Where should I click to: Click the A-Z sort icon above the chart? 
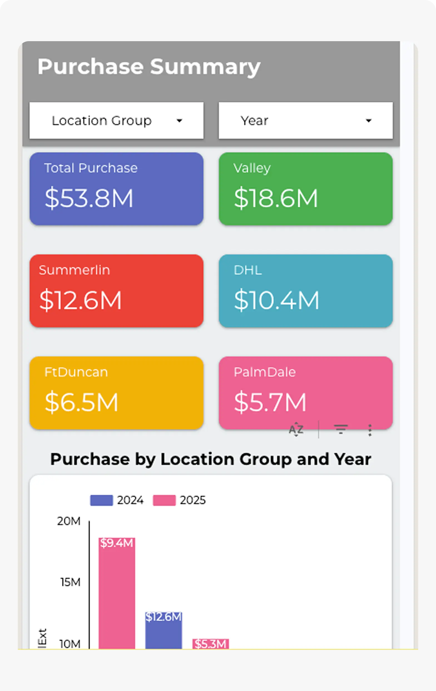click(x=296, y=430)
